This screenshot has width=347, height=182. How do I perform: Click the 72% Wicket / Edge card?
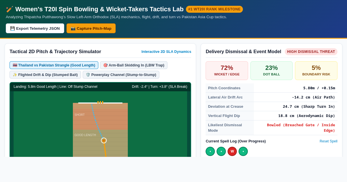click(x=227, y=70)
